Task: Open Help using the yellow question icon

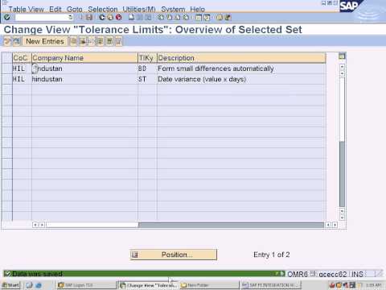Action: [x=220, y=18]
